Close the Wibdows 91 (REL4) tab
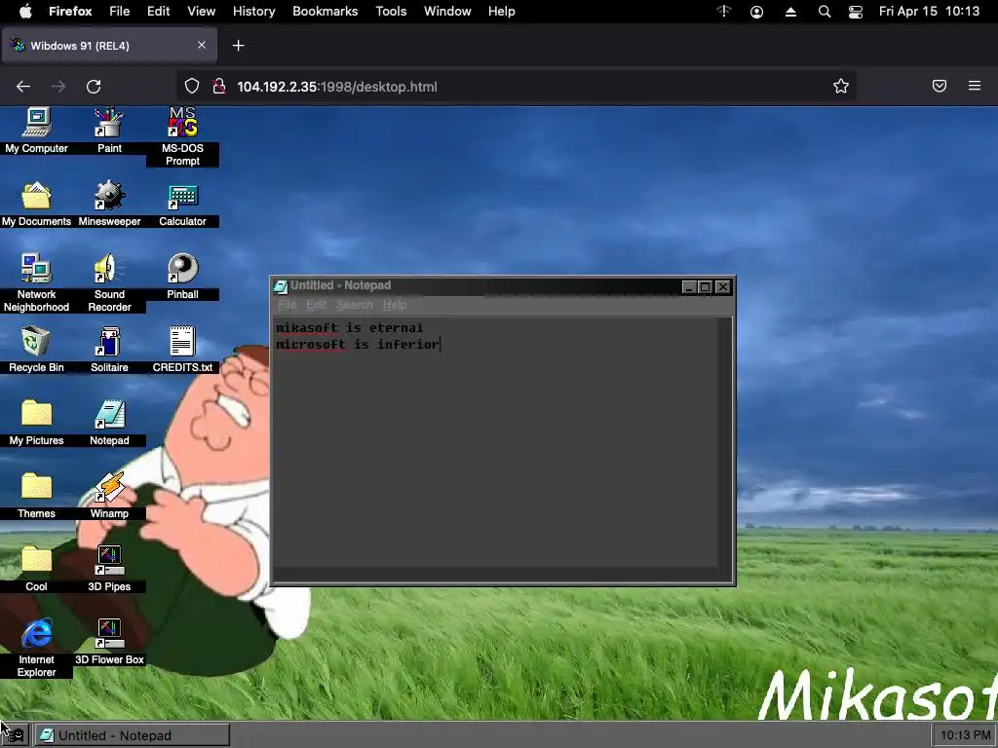The height and width of the screenshot is (748, 998). point(202,45)
